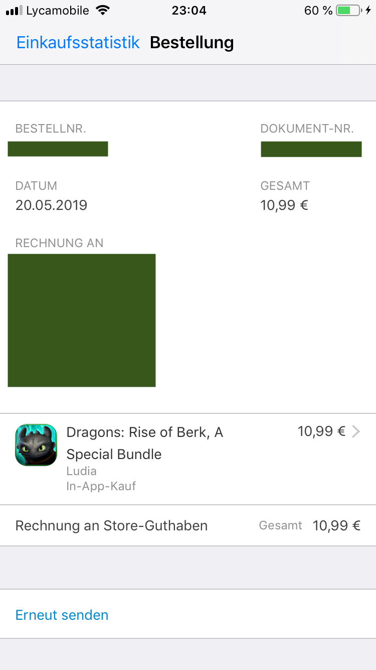Tap Erneut senden to resend receipt

pos(62,615)
